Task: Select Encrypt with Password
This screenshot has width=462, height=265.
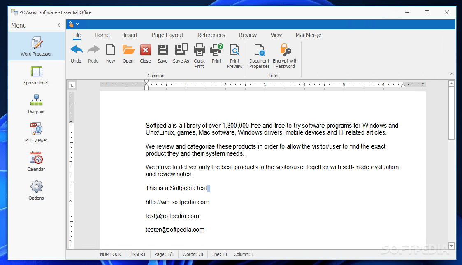Action: click(285, 53)
